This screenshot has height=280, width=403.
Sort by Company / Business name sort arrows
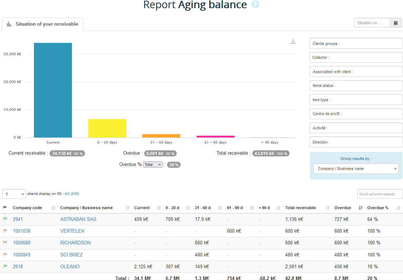point(127,208)
